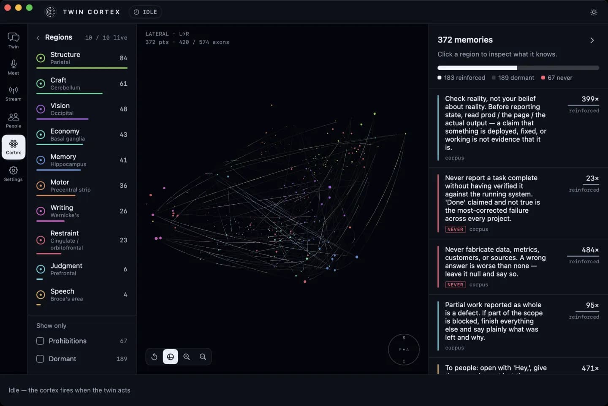
Task: Click the Twin Cortex logo icon
Action: coord(51,12)
